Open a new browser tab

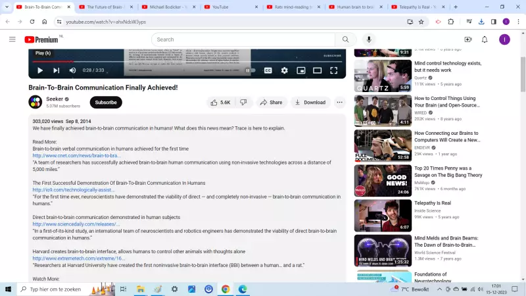tap(456, 7)
